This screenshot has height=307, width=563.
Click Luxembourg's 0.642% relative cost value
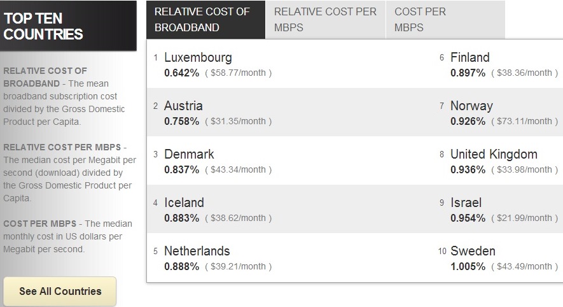click(x=181, y=73)
